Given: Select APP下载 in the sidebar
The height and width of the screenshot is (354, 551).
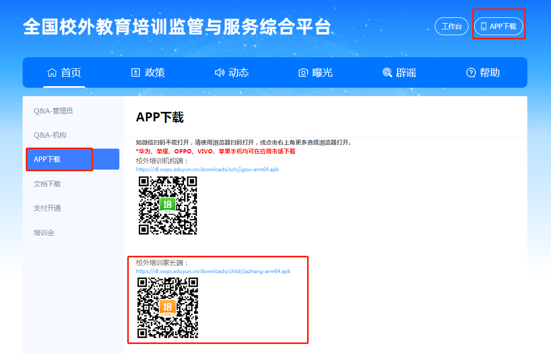Looking at the screenshot, I should (73, 159).
